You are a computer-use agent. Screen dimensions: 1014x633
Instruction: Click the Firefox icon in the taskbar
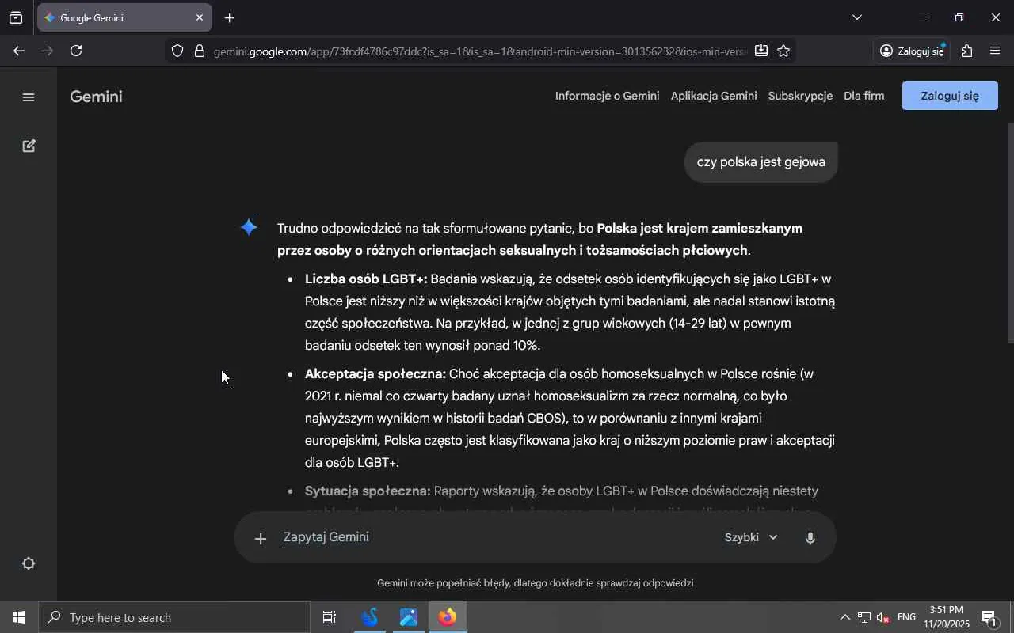(448, 618)
